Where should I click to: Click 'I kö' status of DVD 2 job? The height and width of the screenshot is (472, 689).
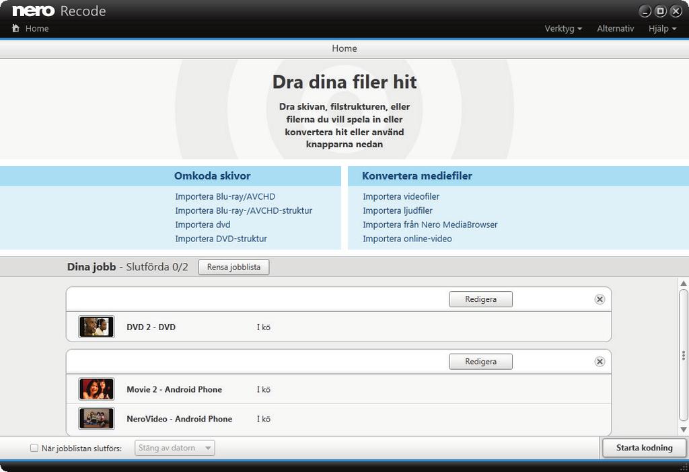264,327
